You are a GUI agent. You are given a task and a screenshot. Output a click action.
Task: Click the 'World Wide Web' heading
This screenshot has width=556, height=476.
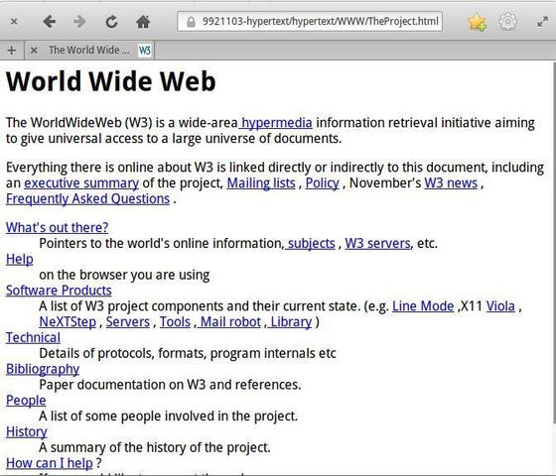point(111,81)
